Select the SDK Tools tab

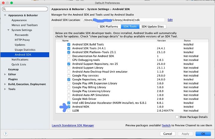coord(130,27)
